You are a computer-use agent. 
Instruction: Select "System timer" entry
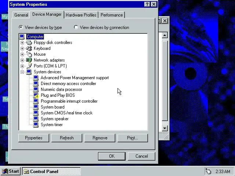(x=52, y=125)
